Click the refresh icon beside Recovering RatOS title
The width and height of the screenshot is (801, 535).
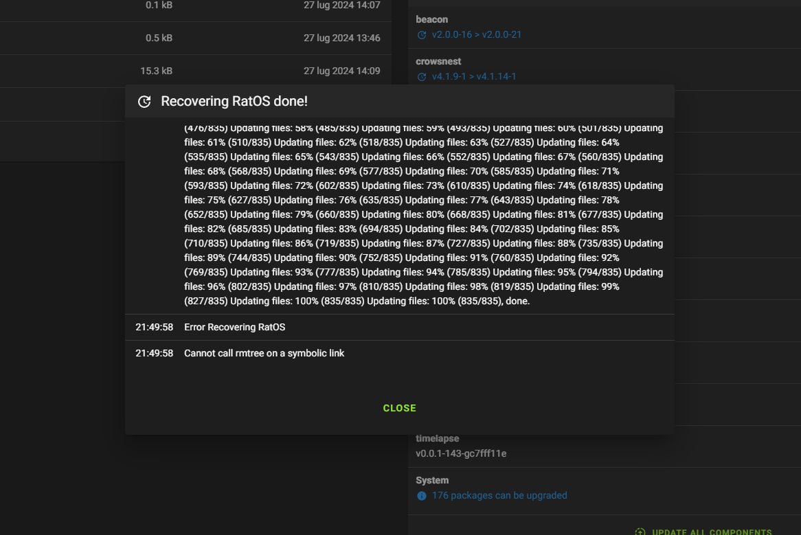point(144,102)
